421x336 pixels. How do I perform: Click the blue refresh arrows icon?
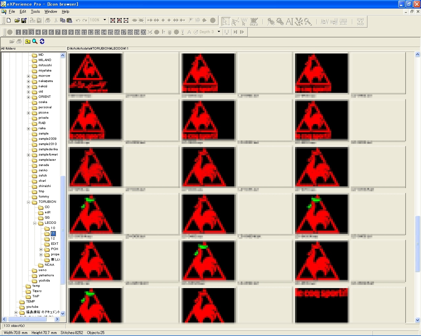coord(42,41)
